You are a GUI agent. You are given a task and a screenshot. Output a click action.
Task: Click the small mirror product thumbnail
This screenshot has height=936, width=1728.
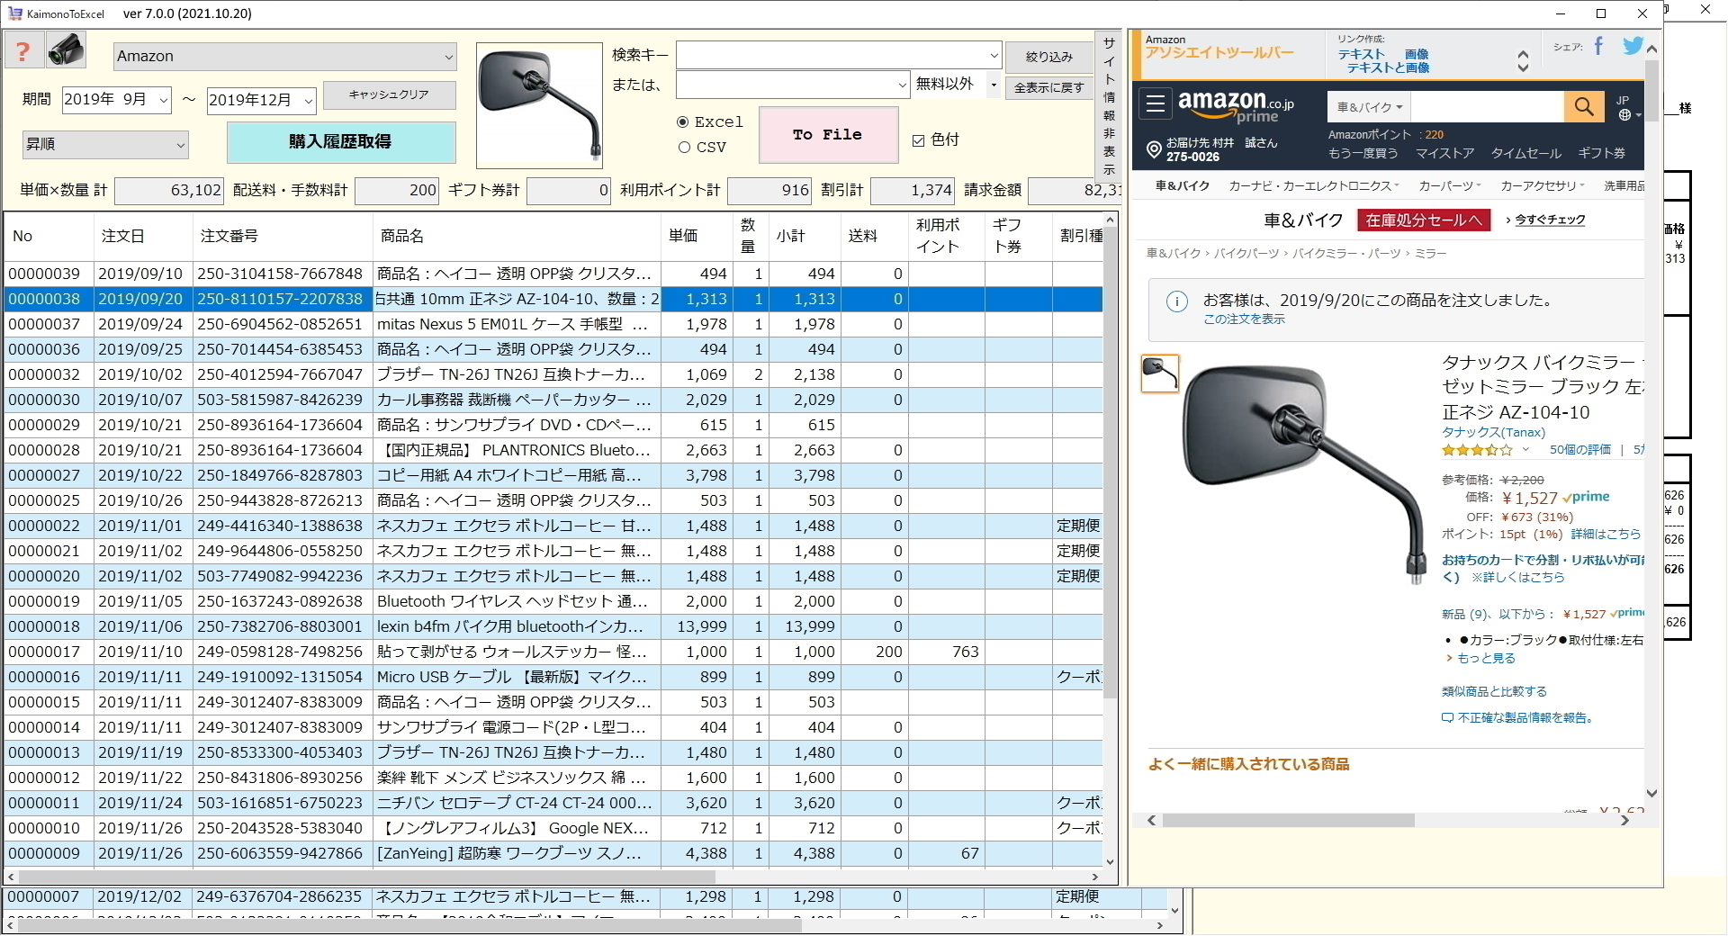click(x=1159, y=373)
